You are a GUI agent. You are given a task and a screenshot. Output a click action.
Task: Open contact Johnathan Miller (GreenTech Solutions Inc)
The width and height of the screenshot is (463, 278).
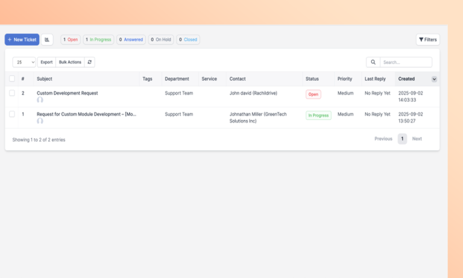258,118
